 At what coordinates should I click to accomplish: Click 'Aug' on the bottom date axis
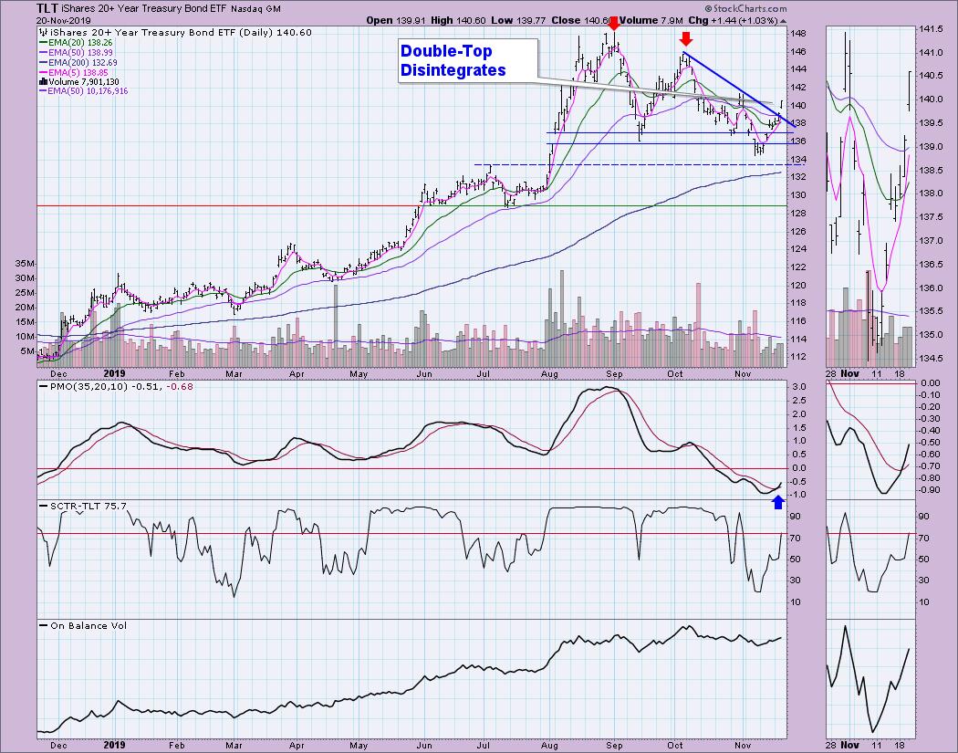[550, 745]
